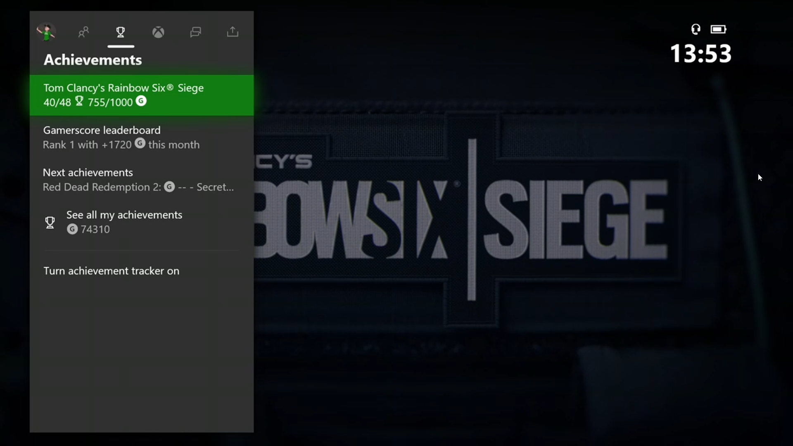Image resolution: width=793 pixels, height=446 pixels.
Task: Open the Chat messages tab icon
Action: click(195, 32)
